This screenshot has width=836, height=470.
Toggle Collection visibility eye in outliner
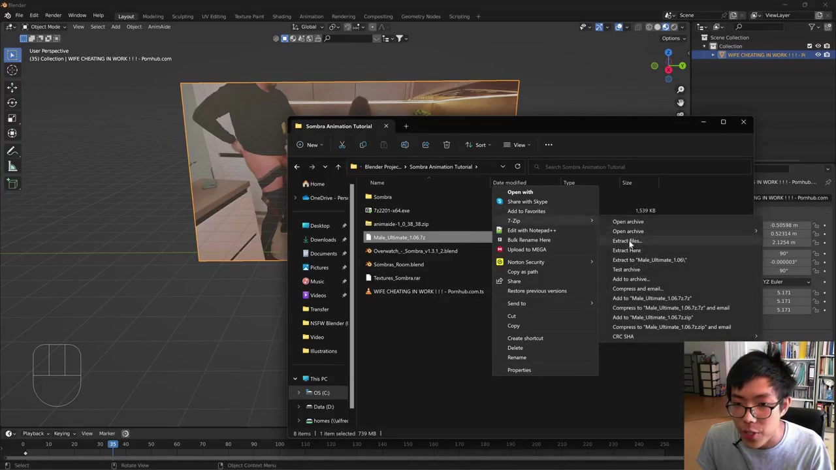click(x=818, y=46)
